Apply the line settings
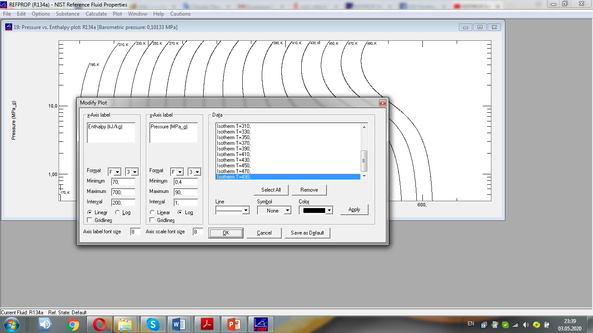593x333 pixels. (354, 209)
